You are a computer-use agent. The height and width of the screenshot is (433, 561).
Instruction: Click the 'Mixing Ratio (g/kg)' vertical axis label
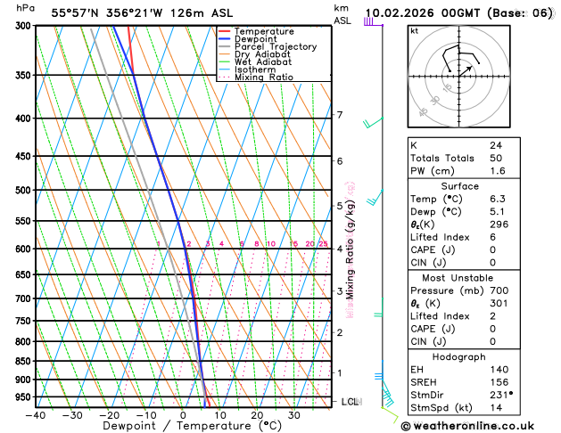coord(350,249)
